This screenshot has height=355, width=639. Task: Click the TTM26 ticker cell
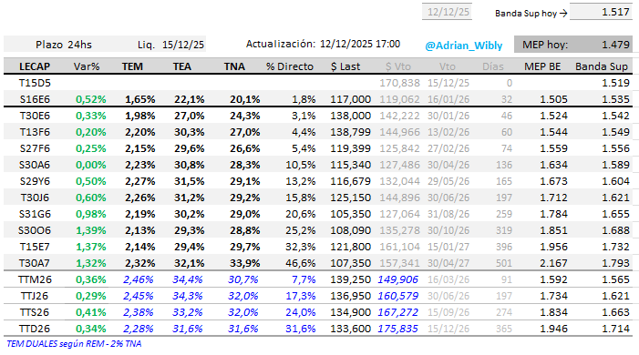pyautogui.click(x=35, y=279)
